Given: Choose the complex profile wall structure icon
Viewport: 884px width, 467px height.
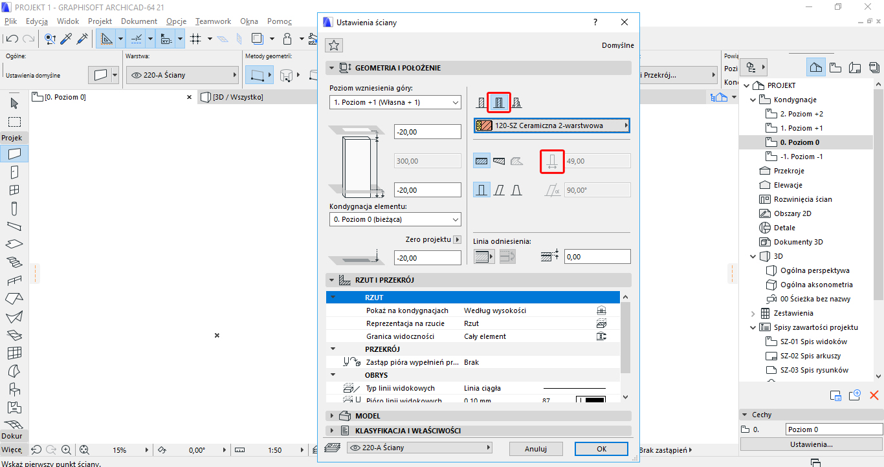Looking at the screenshot, I should (516, 102).
